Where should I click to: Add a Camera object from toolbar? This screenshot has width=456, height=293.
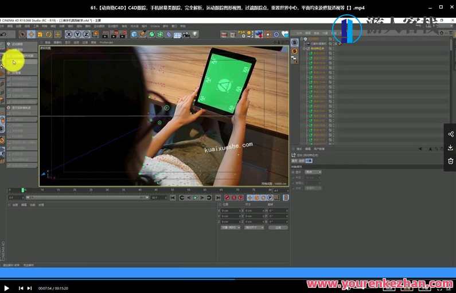click(186, 34)
